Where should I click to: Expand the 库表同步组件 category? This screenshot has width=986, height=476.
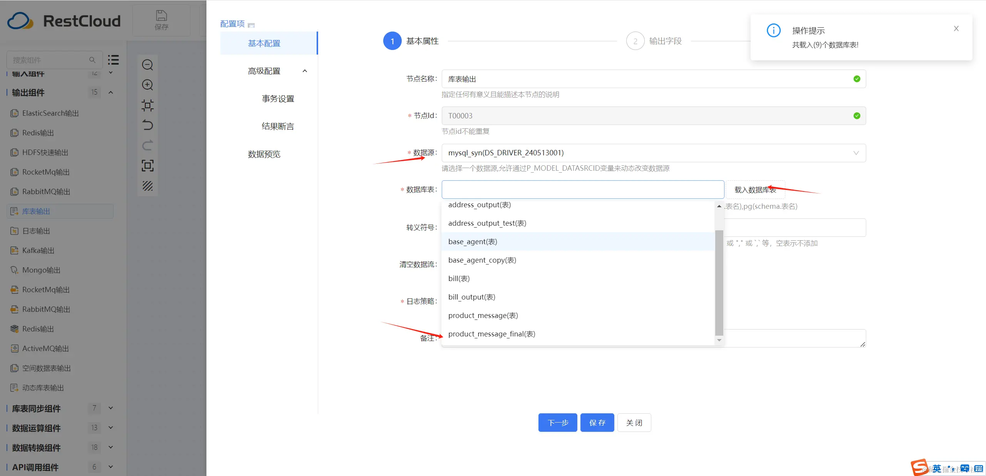pos(111,408)
